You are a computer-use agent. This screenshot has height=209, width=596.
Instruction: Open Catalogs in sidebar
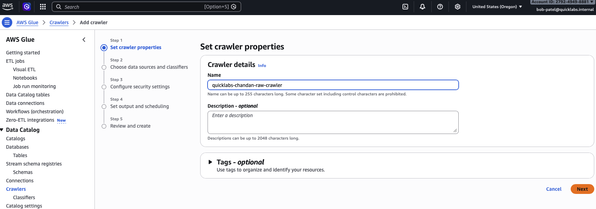(15, 139)
